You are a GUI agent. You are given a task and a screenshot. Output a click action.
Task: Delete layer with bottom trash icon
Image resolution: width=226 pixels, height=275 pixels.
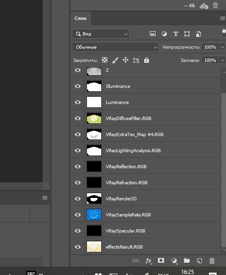(x=212, y=261)
